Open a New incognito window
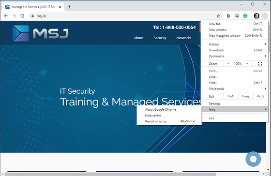Viewport: 271px width, 176px height. pyautogui.click(x=235, y=36)
